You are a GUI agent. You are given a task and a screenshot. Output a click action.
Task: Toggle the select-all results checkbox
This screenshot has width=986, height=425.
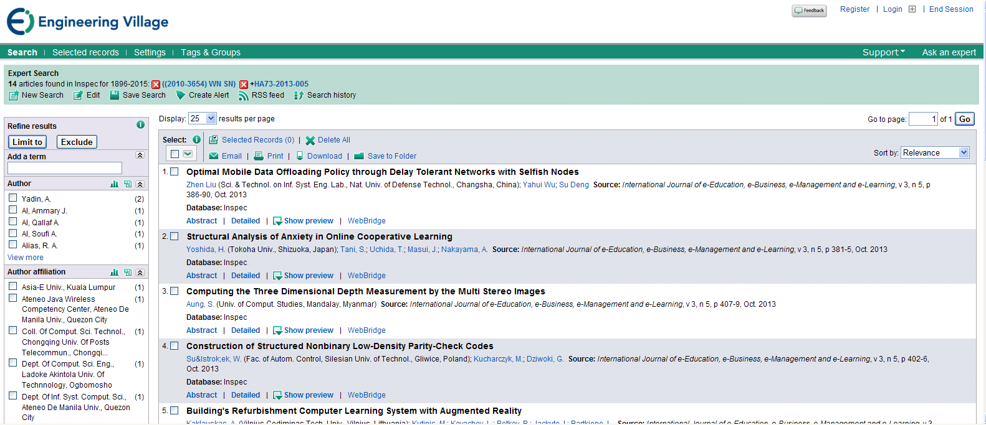tap(175, 154)
